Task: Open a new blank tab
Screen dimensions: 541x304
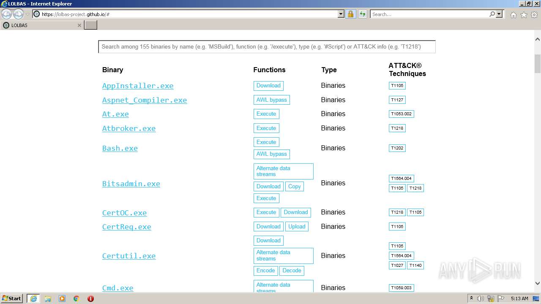Action: pyautogui.click(x=91, y=25)
